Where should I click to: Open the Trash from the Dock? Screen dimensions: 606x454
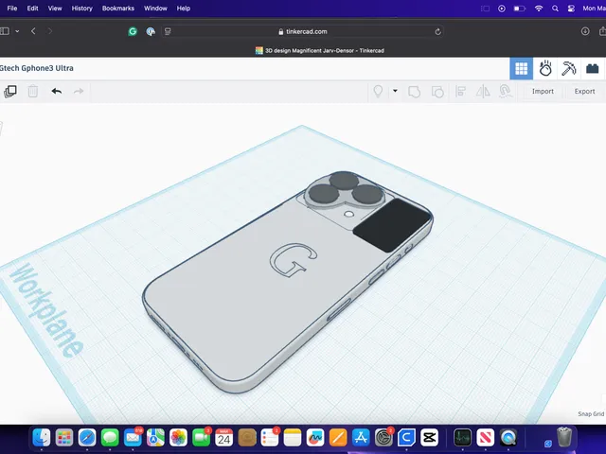564,437
